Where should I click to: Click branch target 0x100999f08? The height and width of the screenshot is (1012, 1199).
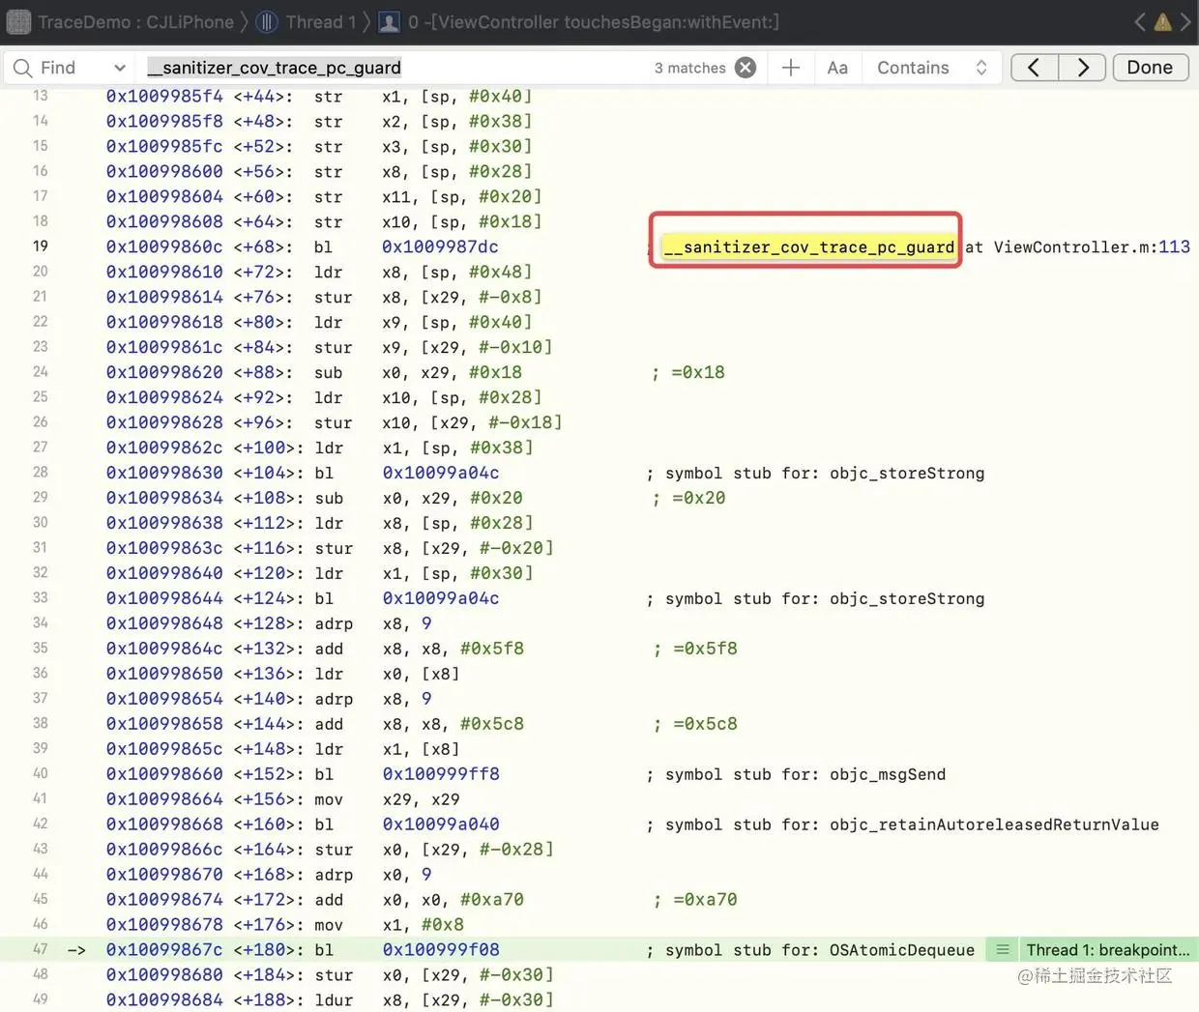(x=441, y=950)
